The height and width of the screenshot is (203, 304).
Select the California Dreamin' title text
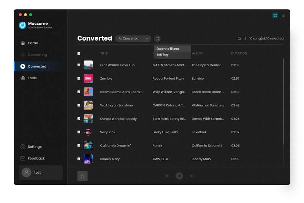tap(116, 146)
